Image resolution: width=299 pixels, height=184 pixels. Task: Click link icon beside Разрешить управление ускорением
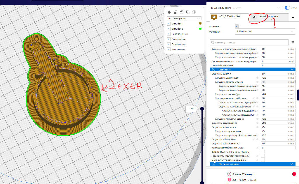pyautogui.click(x=258, y=156)
